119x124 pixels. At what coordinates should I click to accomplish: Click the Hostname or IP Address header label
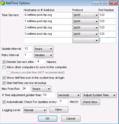[x=39, y=10]
